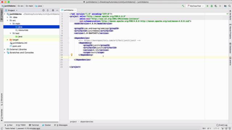Open the Terminal tool window tab

tap(34, 125)
